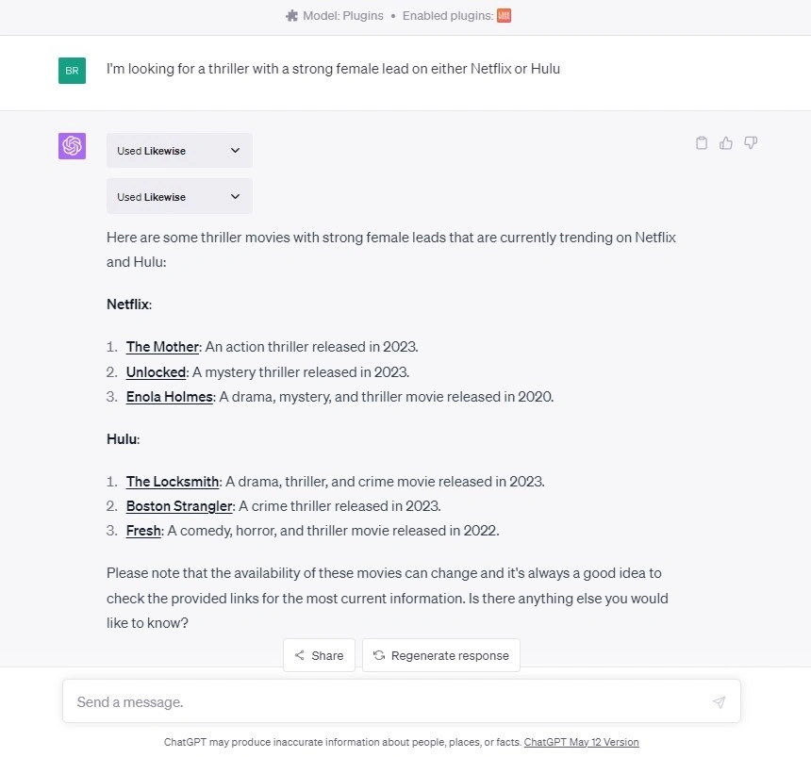Click the Model: Plugins puzzle piece icon
This screenshot has height=757, width=811.
[x=291, y=15]
